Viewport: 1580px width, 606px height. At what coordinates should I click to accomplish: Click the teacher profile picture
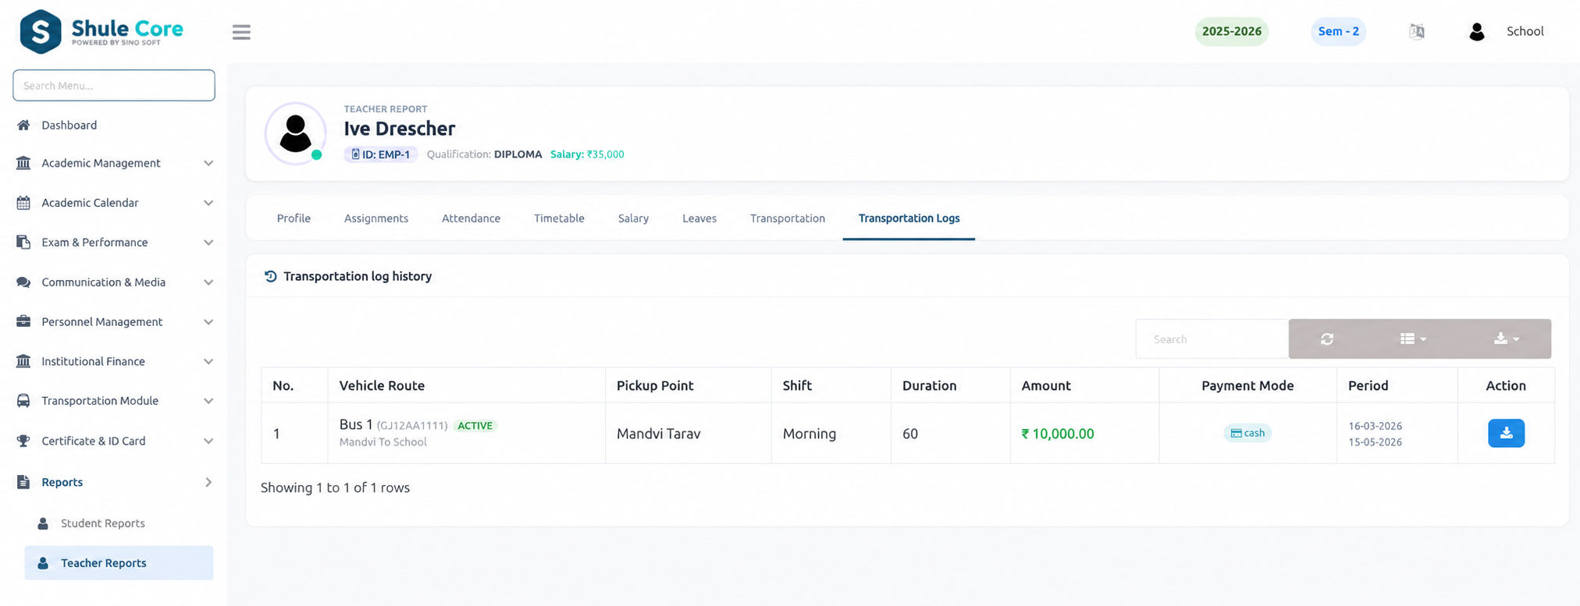coord(296,133)
